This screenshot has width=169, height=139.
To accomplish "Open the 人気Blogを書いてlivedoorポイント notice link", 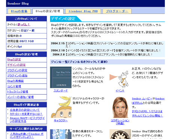I will [27, 135].
